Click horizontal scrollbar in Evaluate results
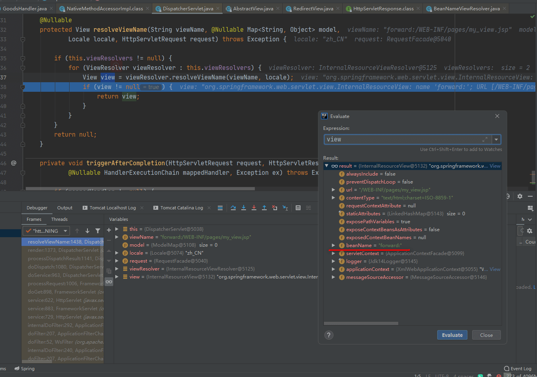 tap(361, 323)
